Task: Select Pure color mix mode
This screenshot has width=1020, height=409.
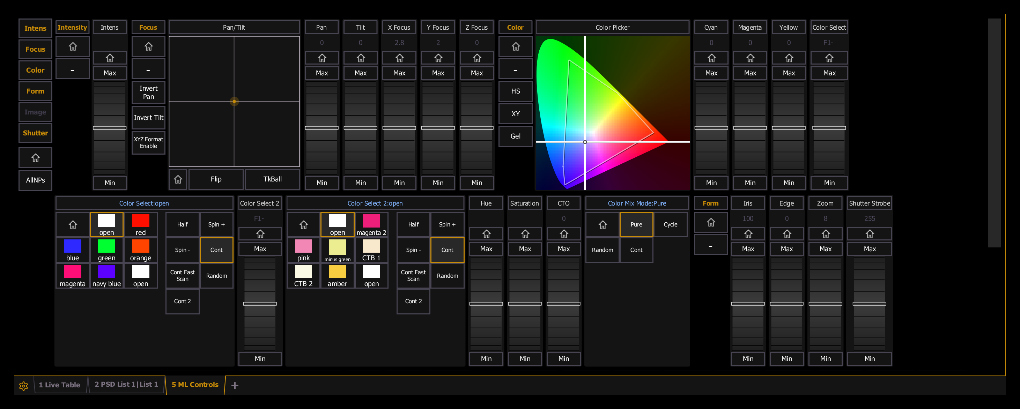Action: point(636,224)
